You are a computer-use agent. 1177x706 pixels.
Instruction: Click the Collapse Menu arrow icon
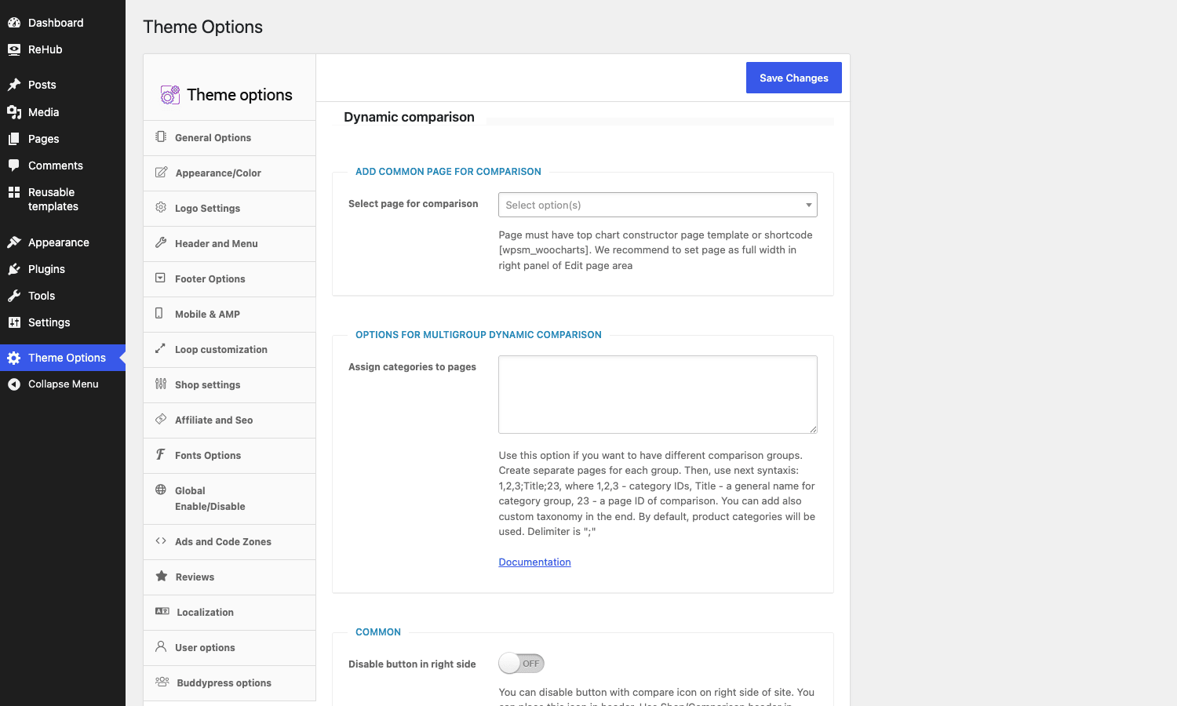(14, 384)
